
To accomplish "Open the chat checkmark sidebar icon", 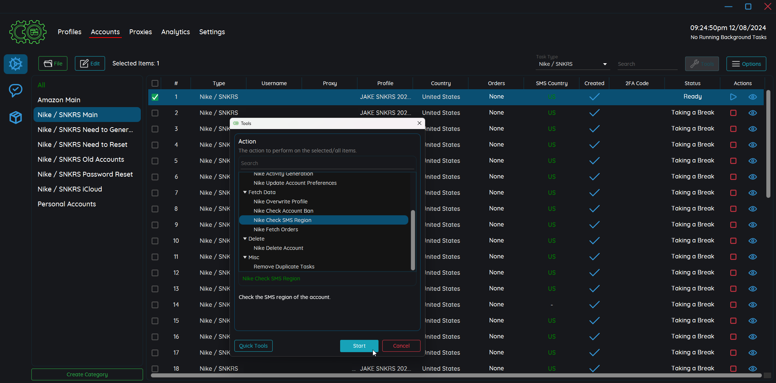I will (x=16, y=90).
